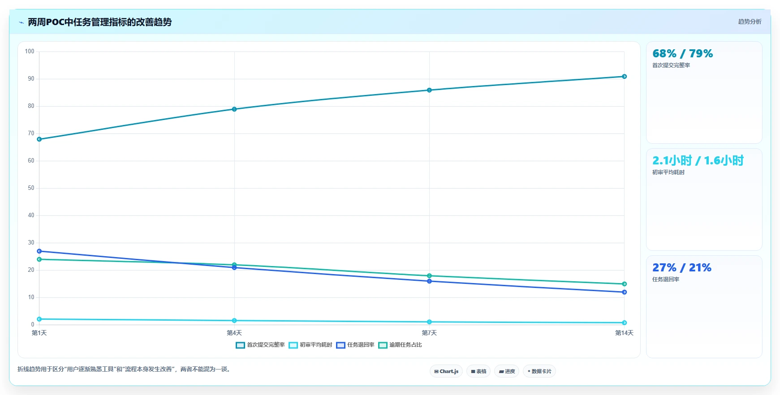Select 初审平均耗时 data point at 第14天

tap(624, 323)
